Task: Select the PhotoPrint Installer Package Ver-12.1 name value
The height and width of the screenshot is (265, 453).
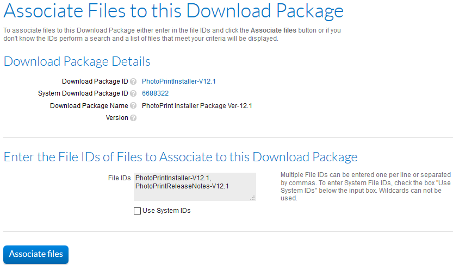Action: [x=197, y=106]
